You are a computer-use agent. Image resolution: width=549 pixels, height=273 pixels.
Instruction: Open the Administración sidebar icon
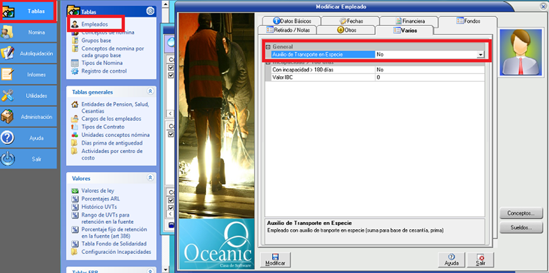coord(8,117)
